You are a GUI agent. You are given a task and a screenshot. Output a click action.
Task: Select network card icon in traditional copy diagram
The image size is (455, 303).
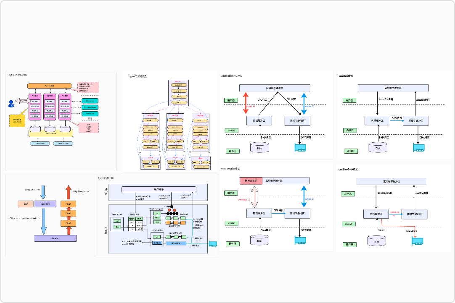300,147
